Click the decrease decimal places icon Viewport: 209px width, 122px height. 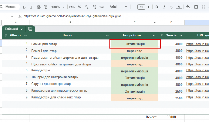(87, 7)
